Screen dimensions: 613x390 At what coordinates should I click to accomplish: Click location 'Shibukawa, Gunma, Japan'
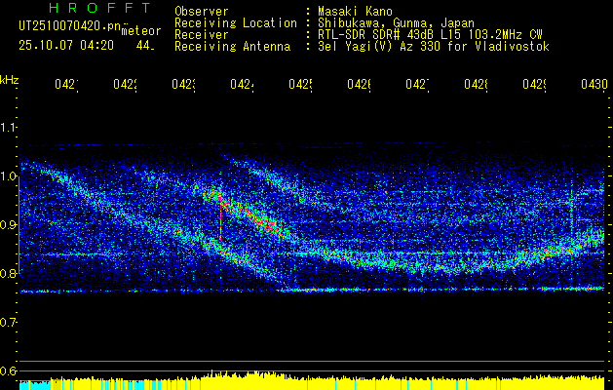click(x=396, y=23)
